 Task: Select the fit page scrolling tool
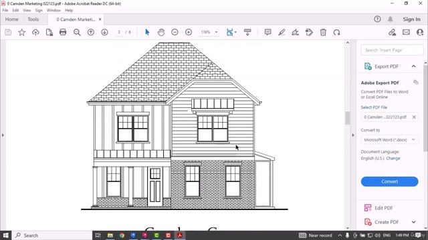(x=230, y=32)
